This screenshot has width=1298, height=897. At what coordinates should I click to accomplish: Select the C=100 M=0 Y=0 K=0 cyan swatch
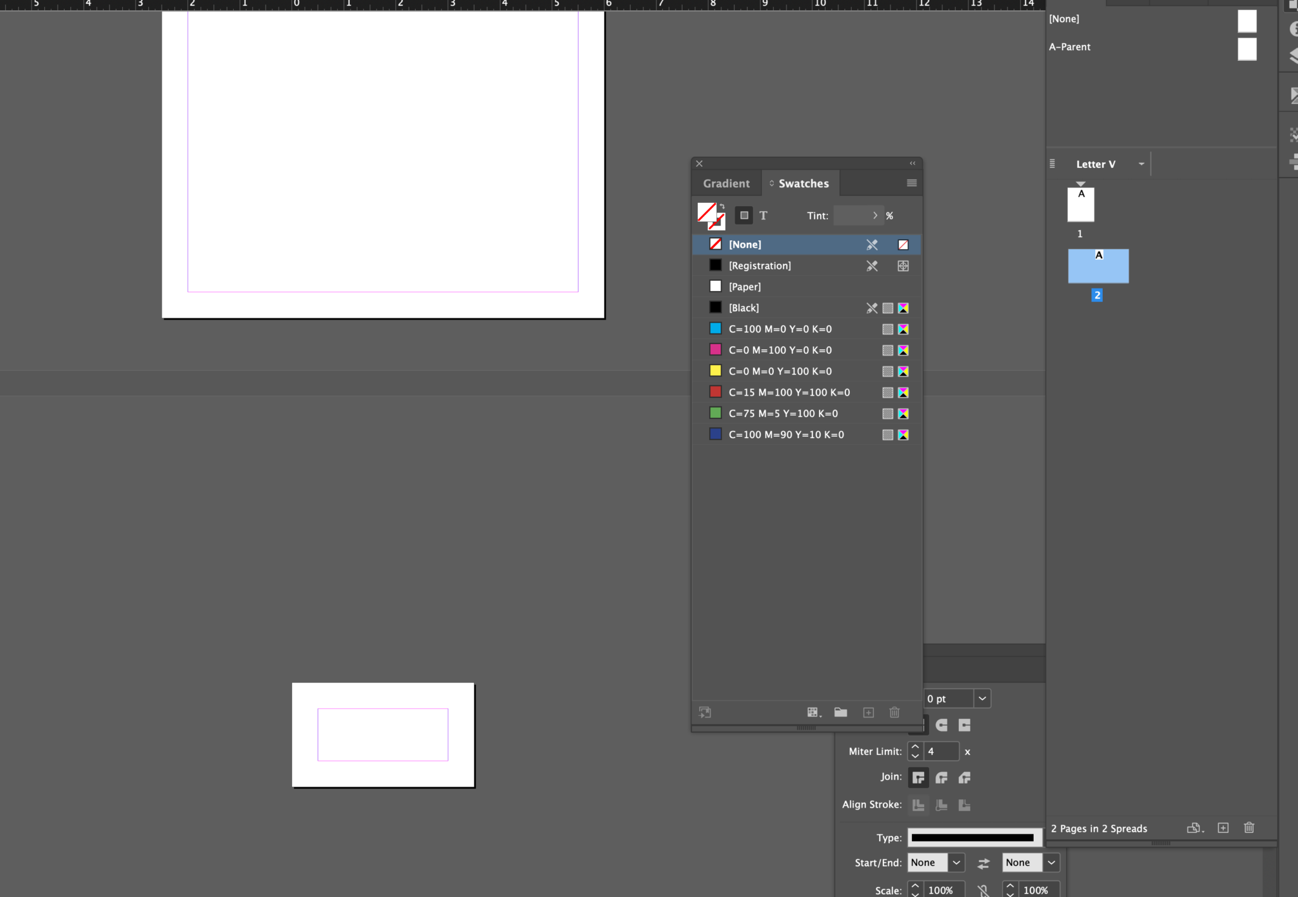(x=780, y=328)
